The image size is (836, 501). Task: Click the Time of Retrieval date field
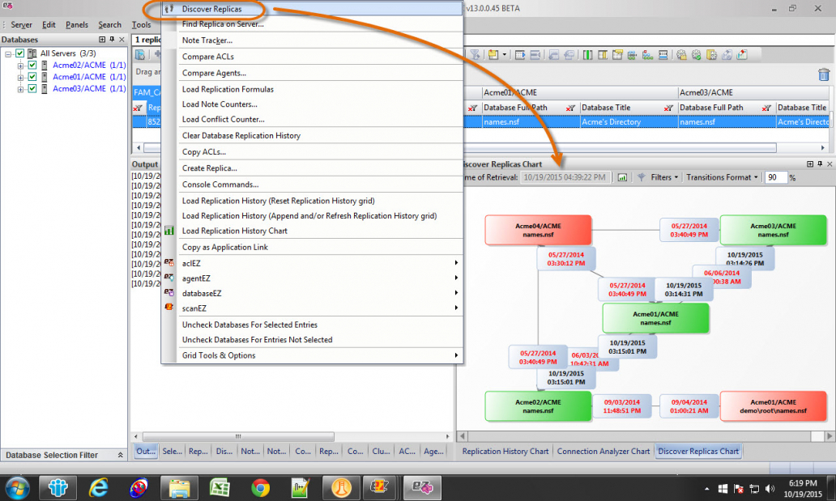tap(565, 177)
